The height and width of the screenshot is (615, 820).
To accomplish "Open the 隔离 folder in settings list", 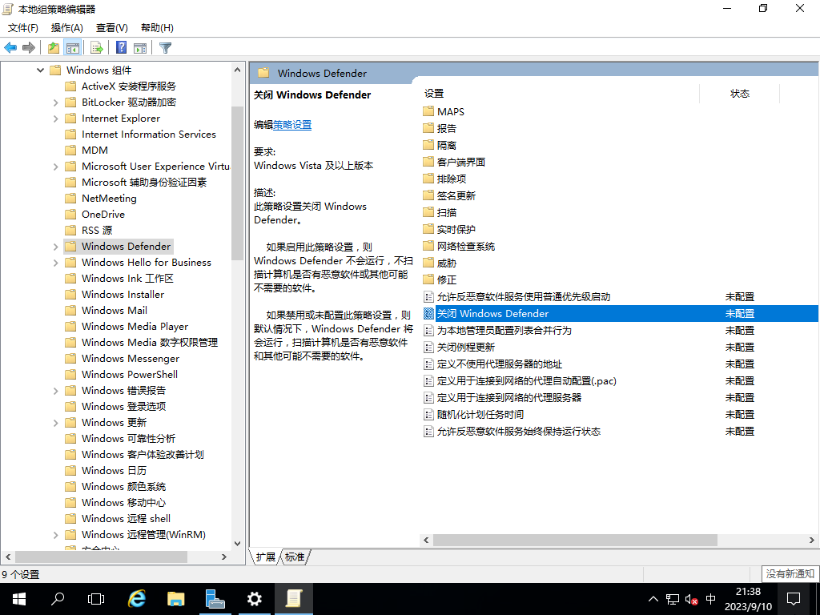I will point(440,145).
